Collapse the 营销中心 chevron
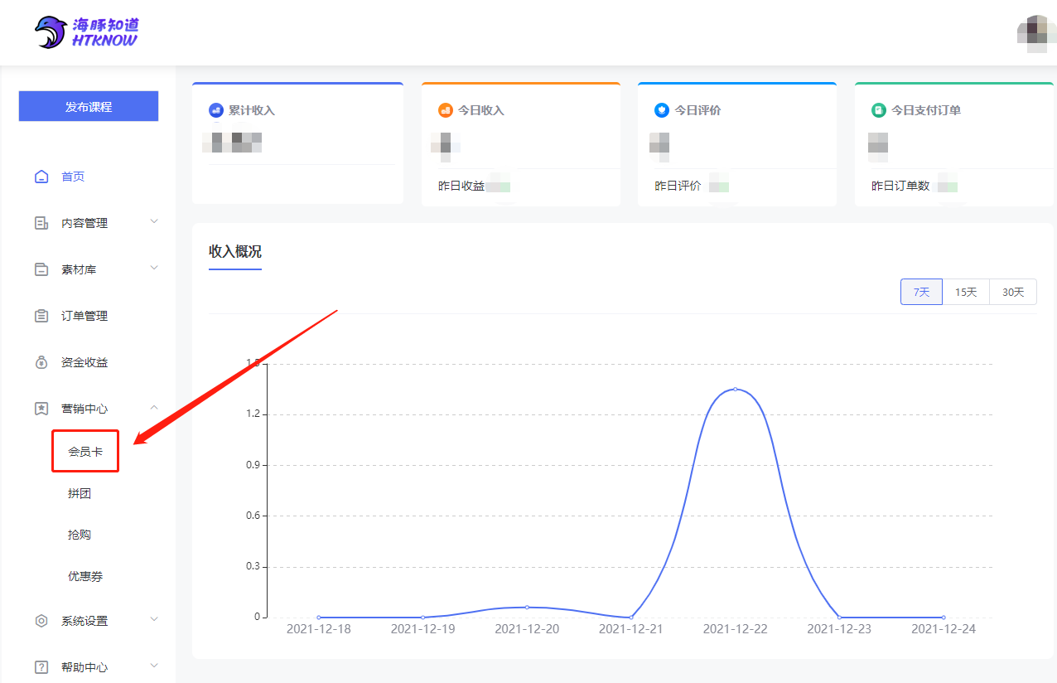1057x683 pixels. click(154, 407)
